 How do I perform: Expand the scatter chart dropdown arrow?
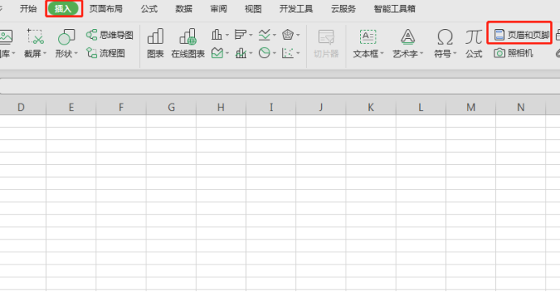[298, 53]
